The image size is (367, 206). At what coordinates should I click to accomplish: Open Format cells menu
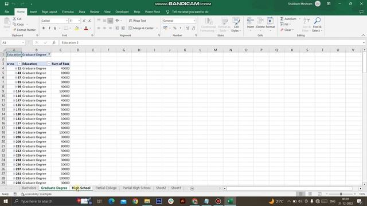[270, 23]
